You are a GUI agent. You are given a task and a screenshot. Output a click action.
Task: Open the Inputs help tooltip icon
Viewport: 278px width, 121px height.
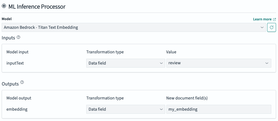pyautogui.click(x=18, y=37)
